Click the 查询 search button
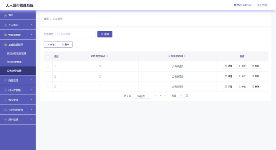Screen dimensions: 276x150 105,34
